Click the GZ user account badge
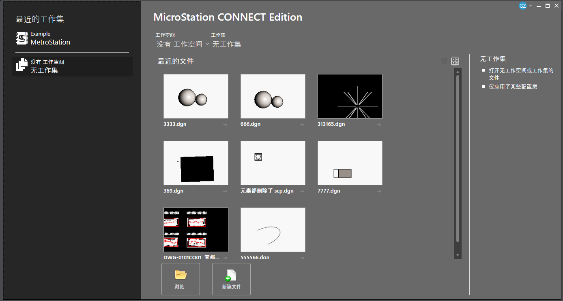The height and width of the screenshot is (301, 563). point(523,6)
